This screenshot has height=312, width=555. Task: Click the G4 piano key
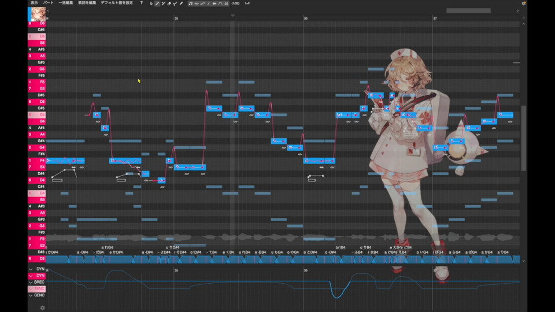(x=37, y=147)
